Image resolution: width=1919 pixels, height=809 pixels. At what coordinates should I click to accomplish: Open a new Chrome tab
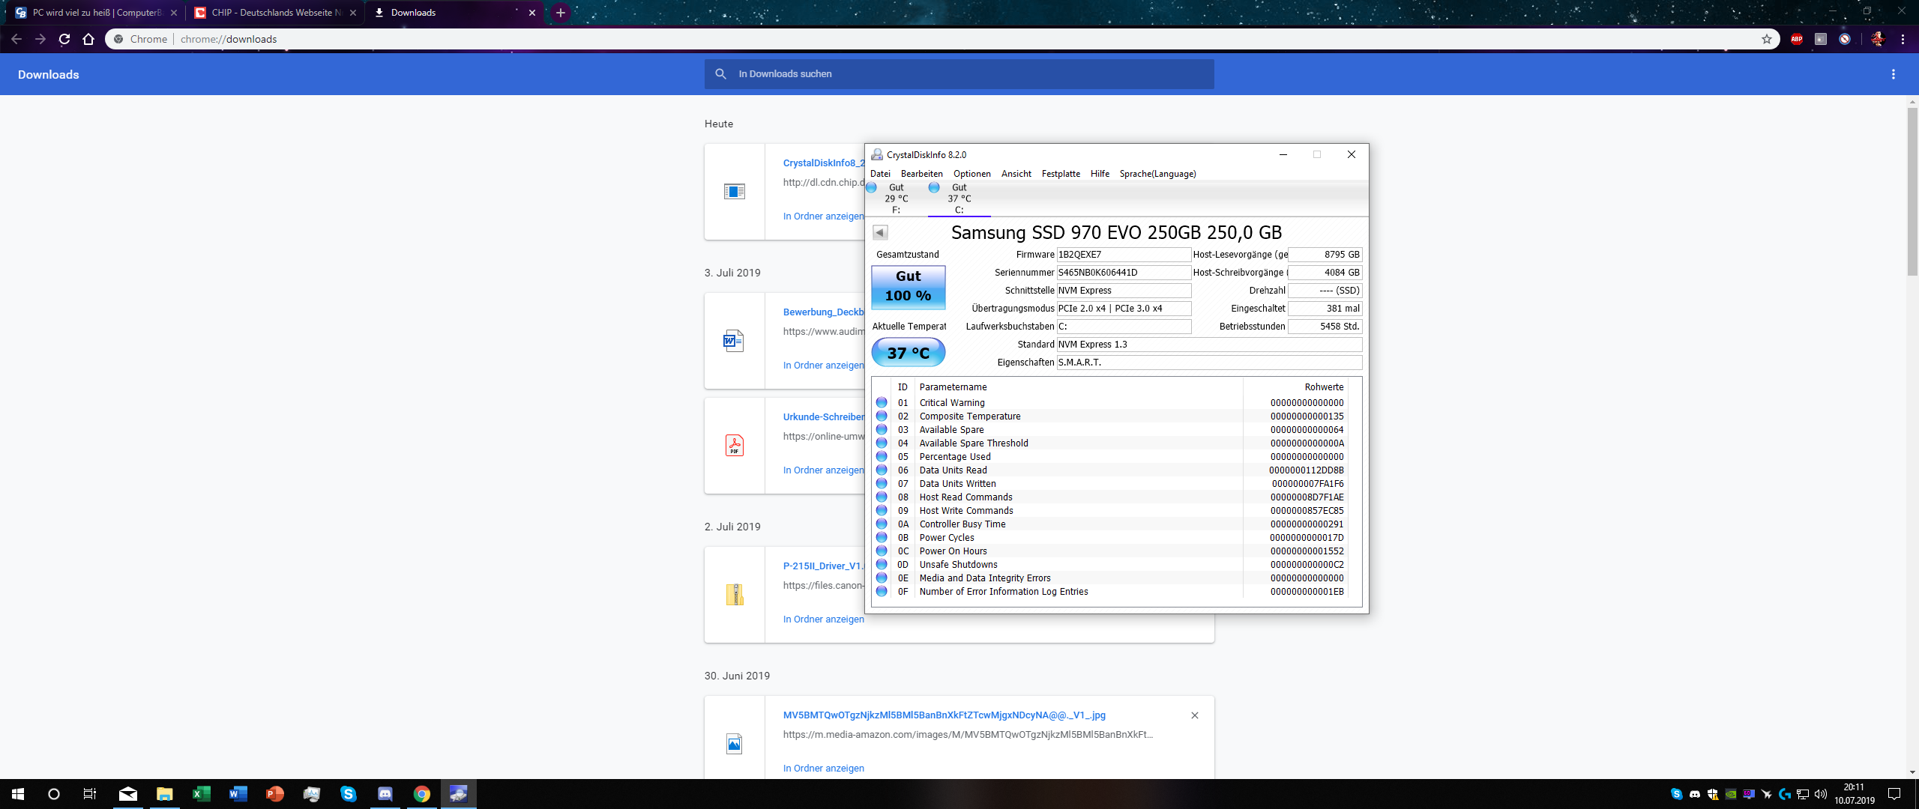[x=560, y=13]
